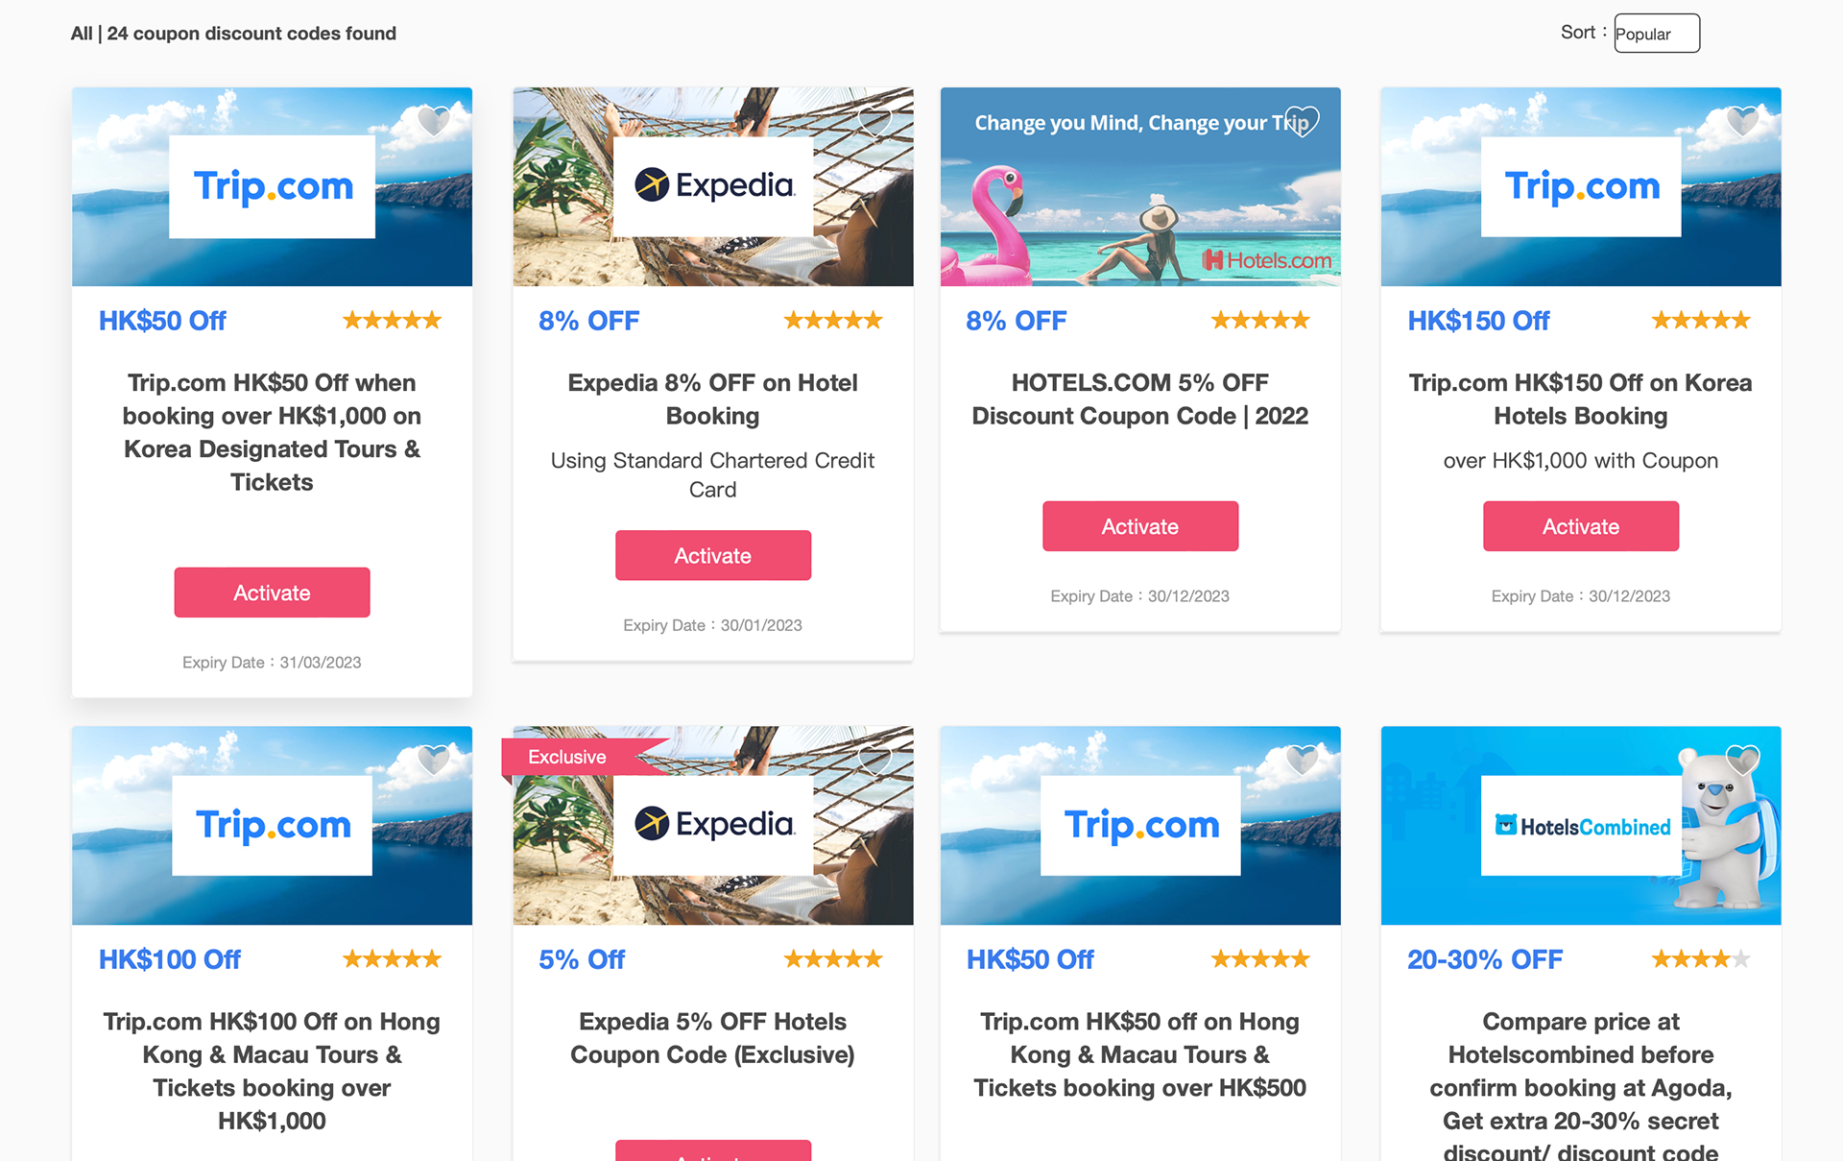Favorite the Trip.com HK$50 Off Korea coupon heart
1843x1161 pixels.
tap(434, 122)
